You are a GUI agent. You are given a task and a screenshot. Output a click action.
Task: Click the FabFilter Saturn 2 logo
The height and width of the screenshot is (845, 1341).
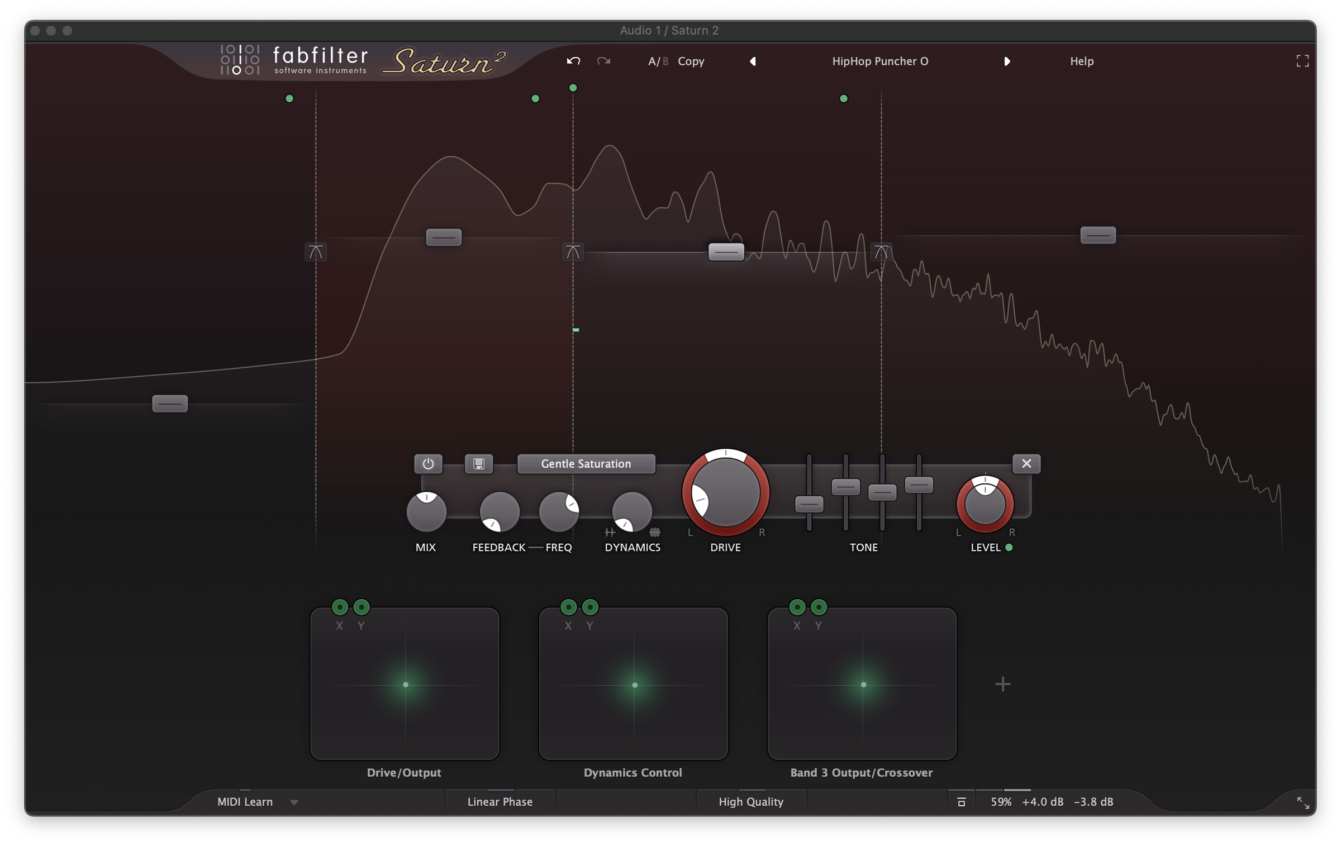click(x=363, y=60)
